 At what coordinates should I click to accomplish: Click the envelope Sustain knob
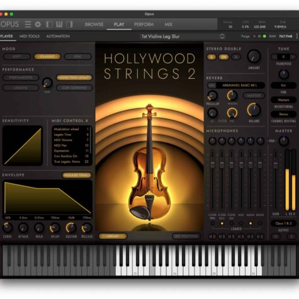[71, 228]
